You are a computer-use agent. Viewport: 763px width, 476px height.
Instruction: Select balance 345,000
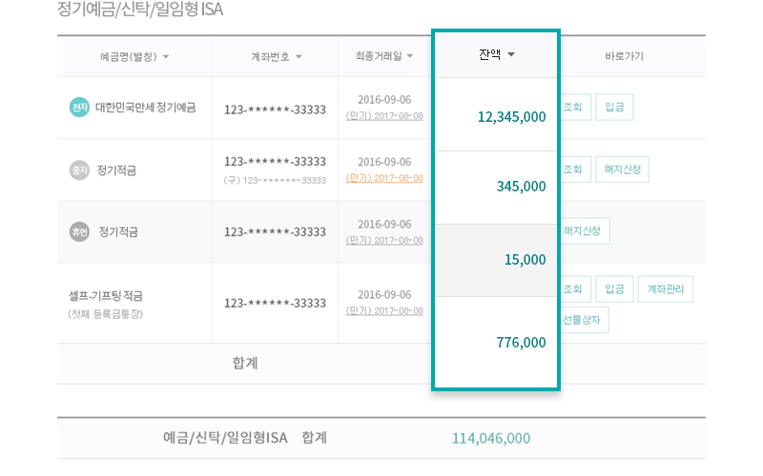click(x=521, y=187)
